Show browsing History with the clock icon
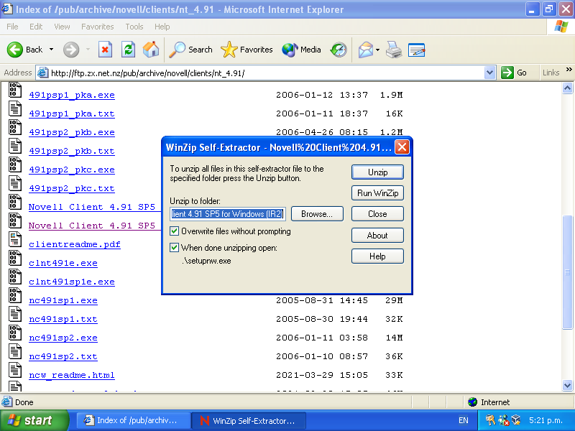 coord(338,50)
